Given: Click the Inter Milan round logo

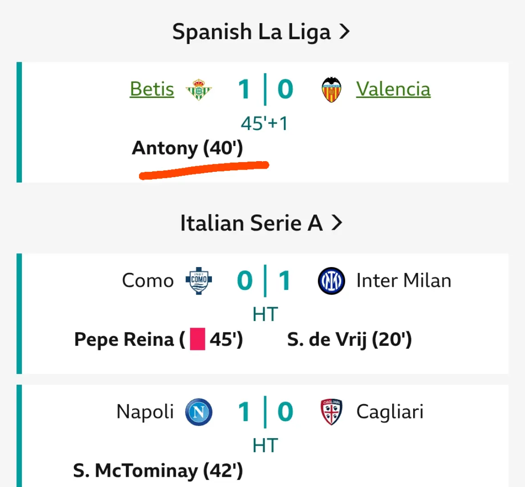Looking at the screenshot, I should click(331, 280).
